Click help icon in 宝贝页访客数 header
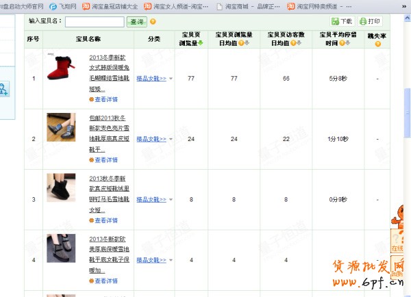Screen dimensions: 411x297 (292, 43)
